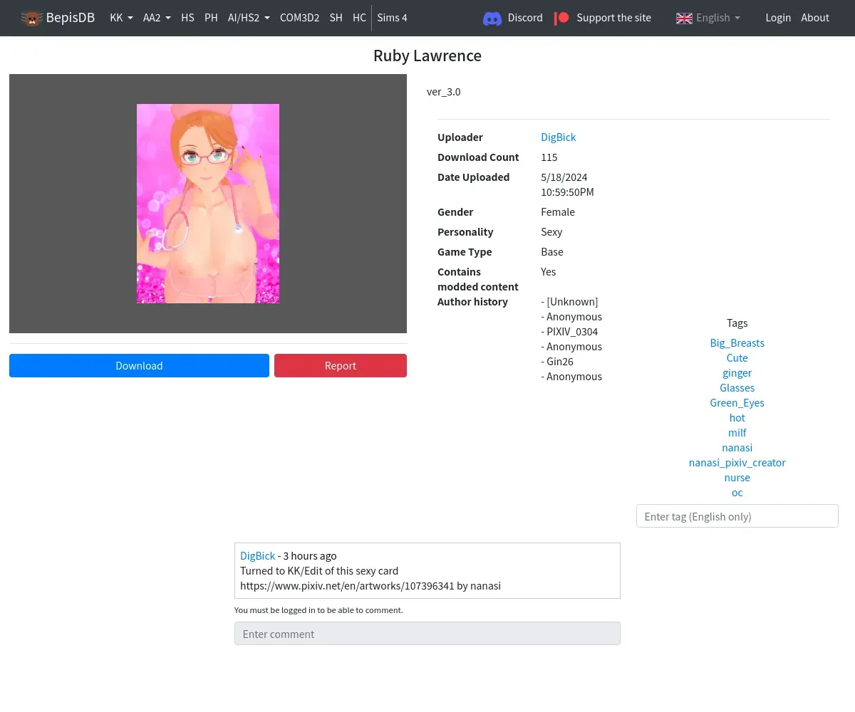
Task: Click DigBick's name in the comment
Action: 257,555
